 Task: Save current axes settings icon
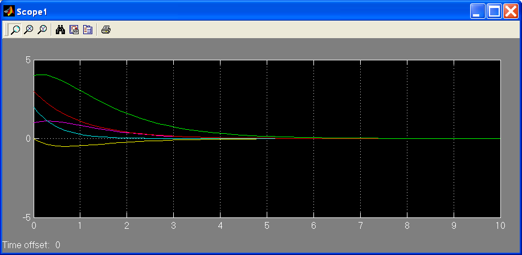[74, 30]
